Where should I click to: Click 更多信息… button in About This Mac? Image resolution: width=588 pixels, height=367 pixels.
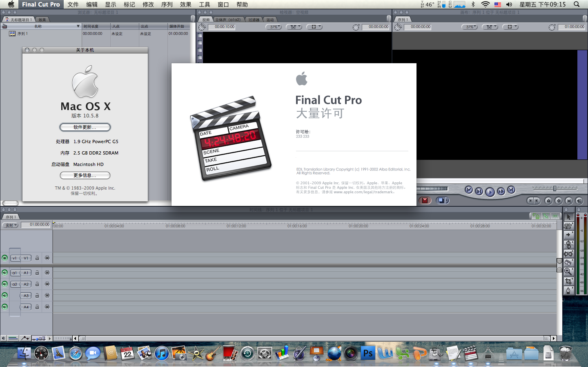(x=85, y=175)
